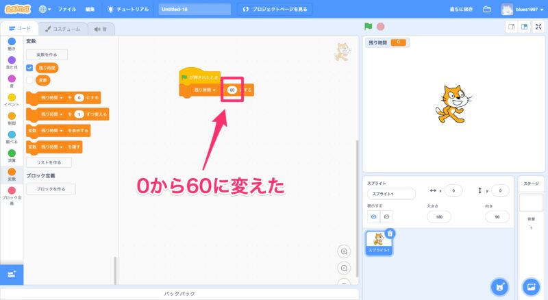
Task: Select the 動き blue category circle
Action: pos(12,42)
